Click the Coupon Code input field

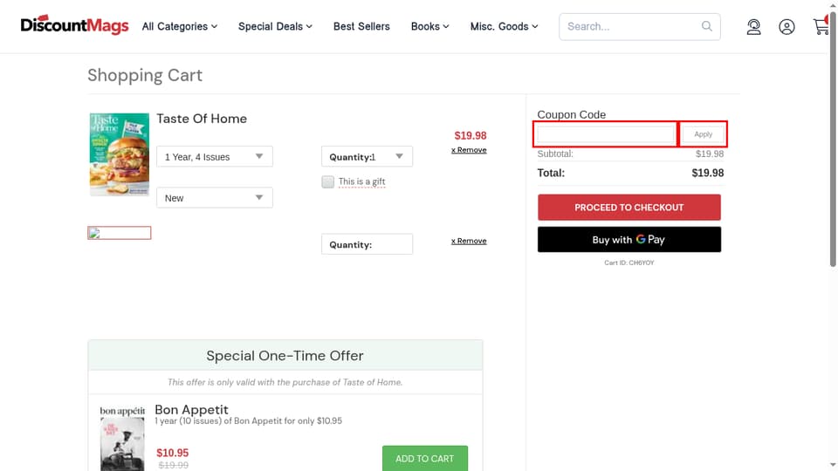coord(606,134)
